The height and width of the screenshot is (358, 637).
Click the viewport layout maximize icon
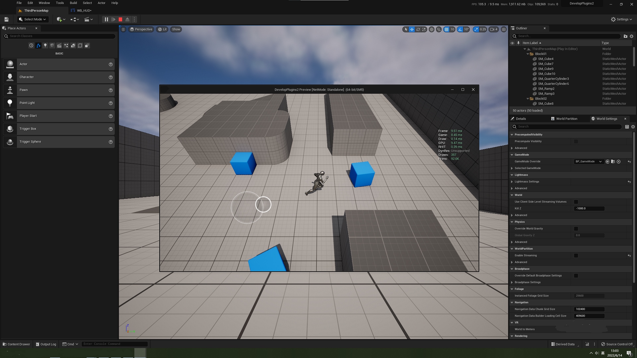pyautogui.click(x=504, y=30)
